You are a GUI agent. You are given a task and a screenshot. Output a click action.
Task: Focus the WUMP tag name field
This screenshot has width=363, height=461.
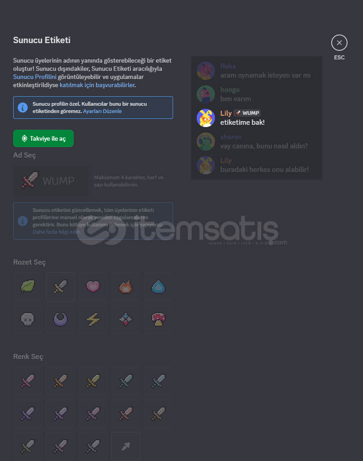[50, 181]
